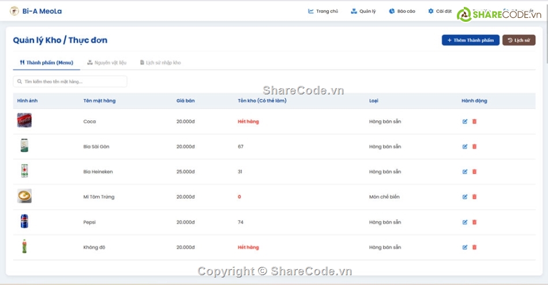Open edit for the Pepsi item
The height and width of the screenshot is (285, 548).
(x=465, y=222)
